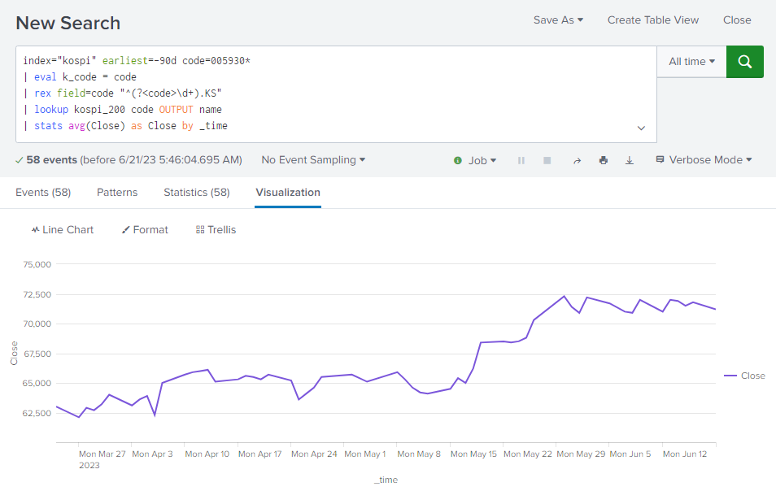Screen dimensions: 776x491
Task: Open the Format options
Action: [x=145, y=229]
